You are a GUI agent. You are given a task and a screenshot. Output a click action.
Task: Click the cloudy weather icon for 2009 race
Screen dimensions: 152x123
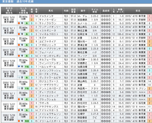[19, 88]
